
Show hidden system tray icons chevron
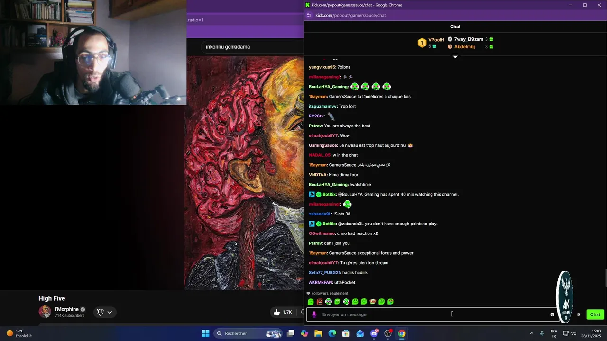[x=532, y=333]
